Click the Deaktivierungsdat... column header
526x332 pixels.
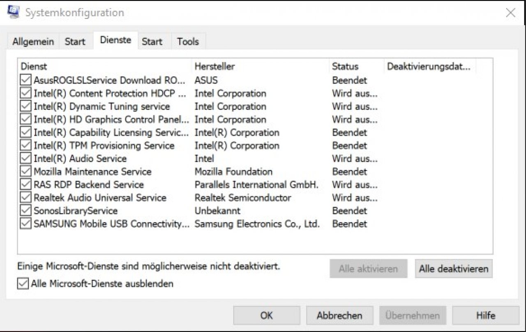[x=429, y=66]
